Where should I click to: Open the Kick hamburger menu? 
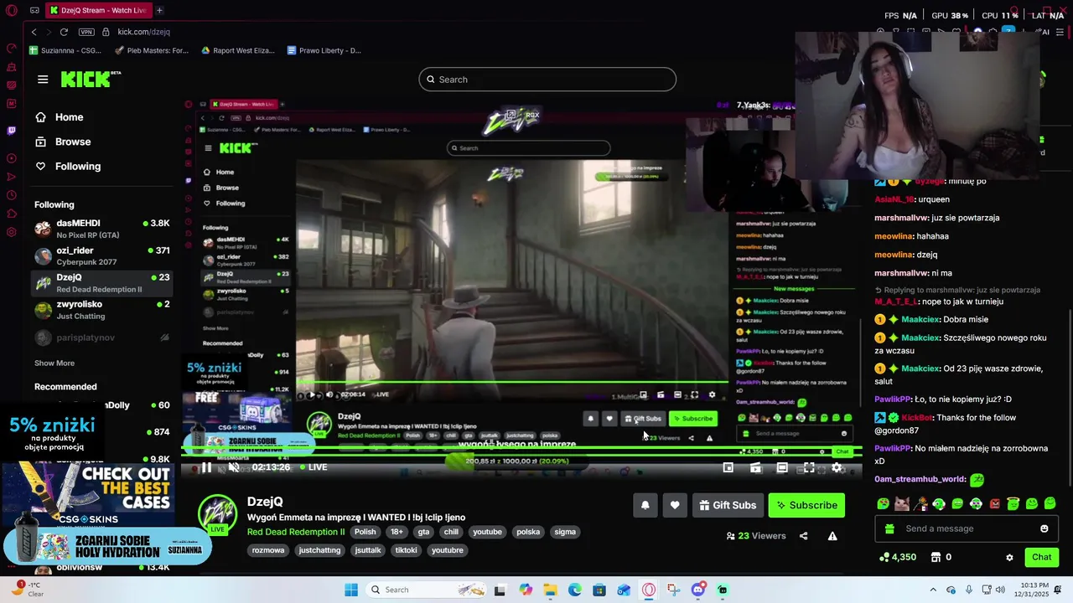click(43, 80)
